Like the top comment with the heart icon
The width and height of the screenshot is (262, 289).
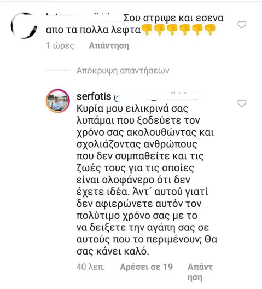pyautogui.click(x=242, y=25)
